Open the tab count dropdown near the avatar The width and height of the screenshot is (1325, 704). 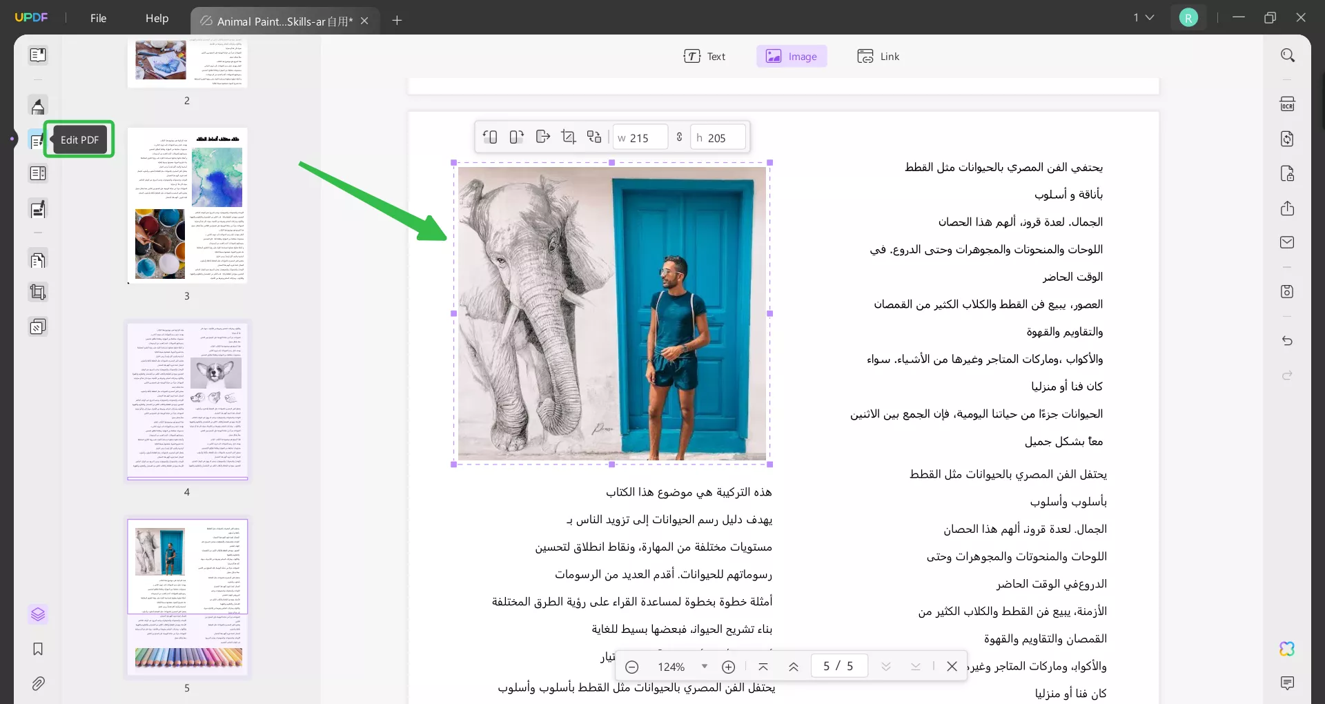[1144, 17]
